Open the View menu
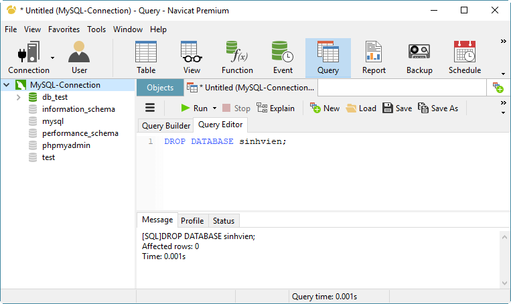Screen dimensions: 511x304 (32, 29)
